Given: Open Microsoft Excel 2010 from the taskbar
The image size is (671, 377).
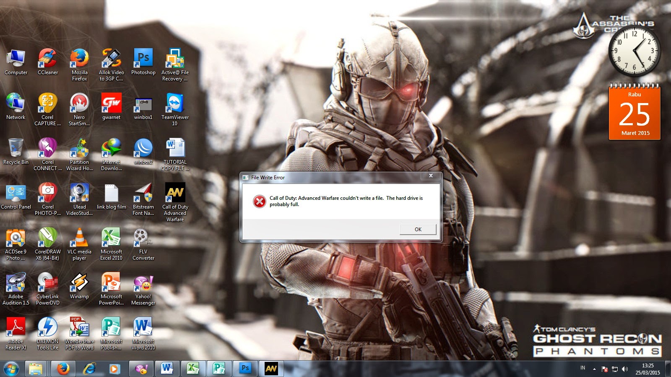Looking at the screenshot, I should click(194, 369).
